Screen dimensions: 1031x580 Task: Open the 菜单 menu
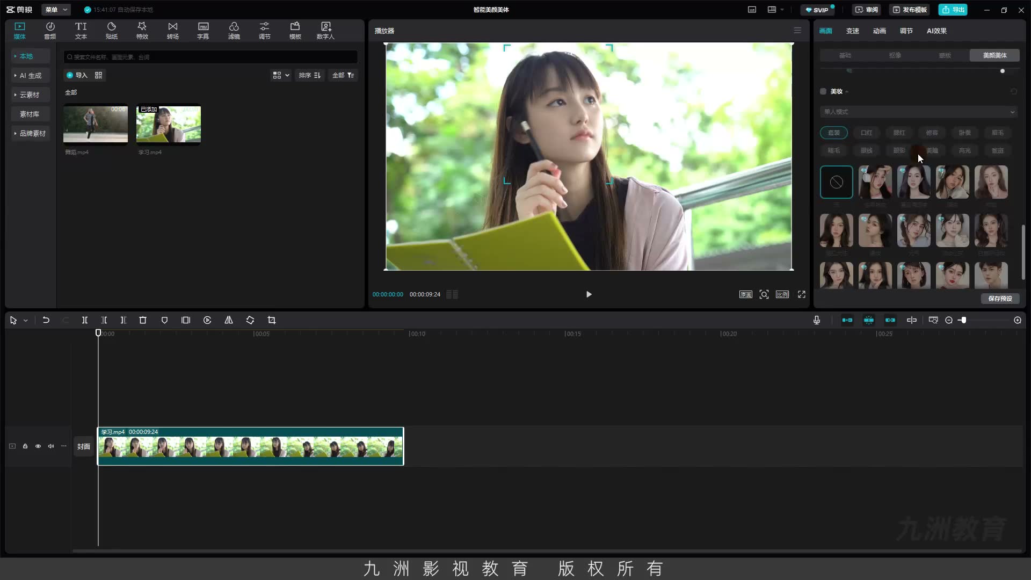pyautogui.click(x=56, y=10)
